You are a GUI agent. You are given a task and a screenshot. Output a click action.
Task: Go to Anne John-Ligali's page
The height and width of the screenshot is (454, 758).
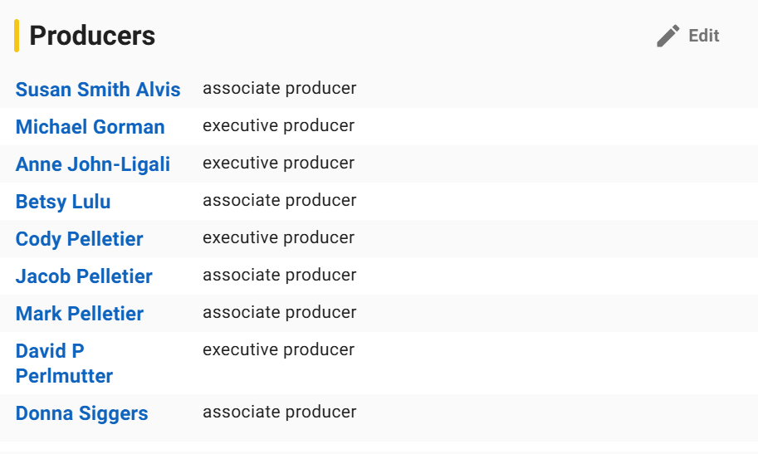(93, 164)
